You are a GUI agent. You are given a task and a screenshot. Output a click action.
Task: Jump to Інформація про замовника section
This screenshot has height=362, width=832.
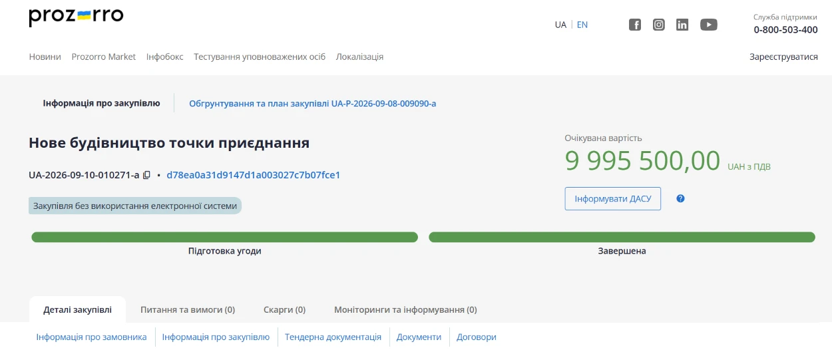coord(91,337)
